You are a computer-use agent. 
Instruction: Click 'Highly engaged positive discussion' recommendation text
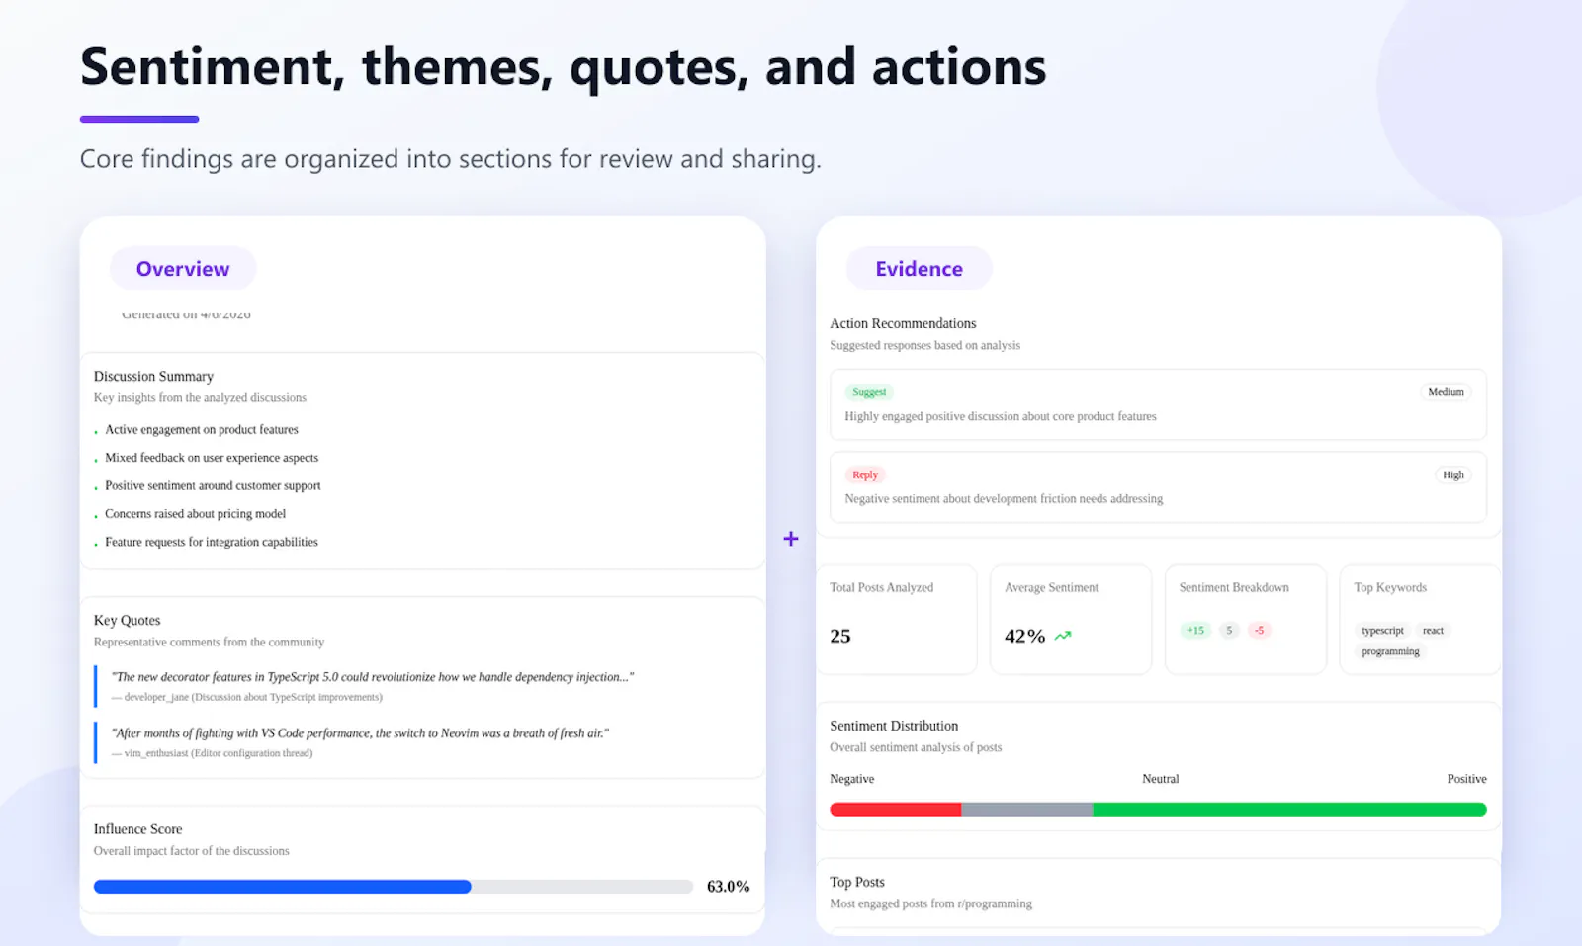click(x=1001, y=416)
